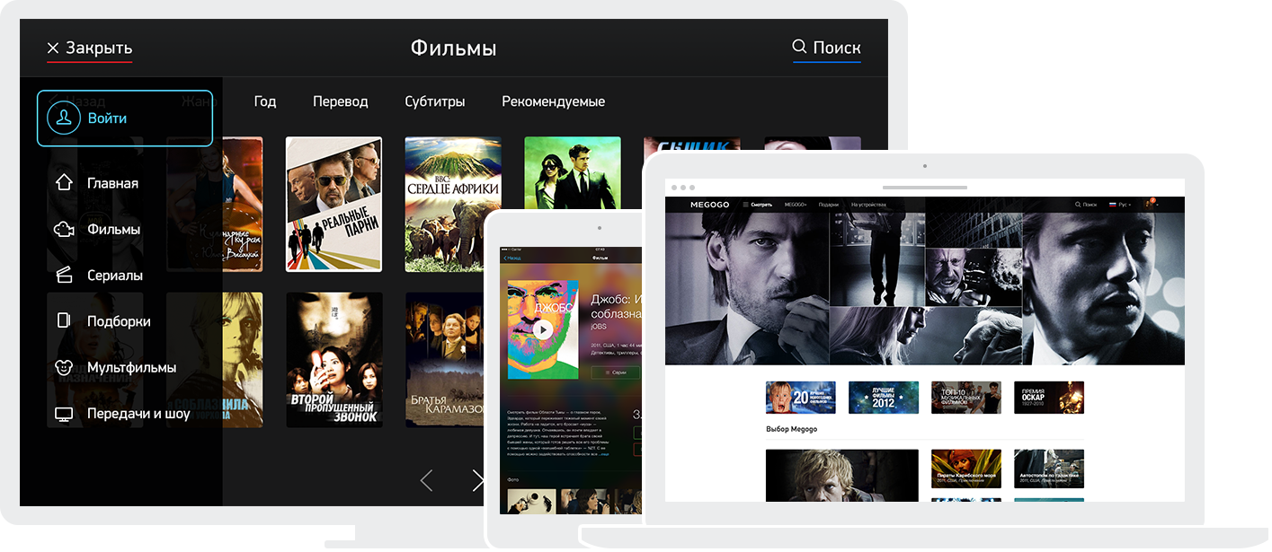The height and width of the screenshot is (552, 1272).
Task: Open Пираты Карибского моря thumbnail
Action: point(966,469)
